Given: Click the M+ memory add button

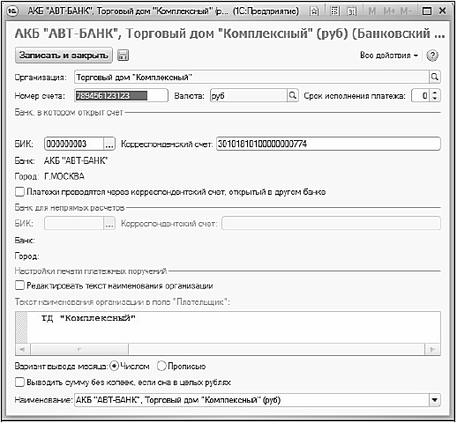Looking at the screenshot, I should click(x=389, y=11).
